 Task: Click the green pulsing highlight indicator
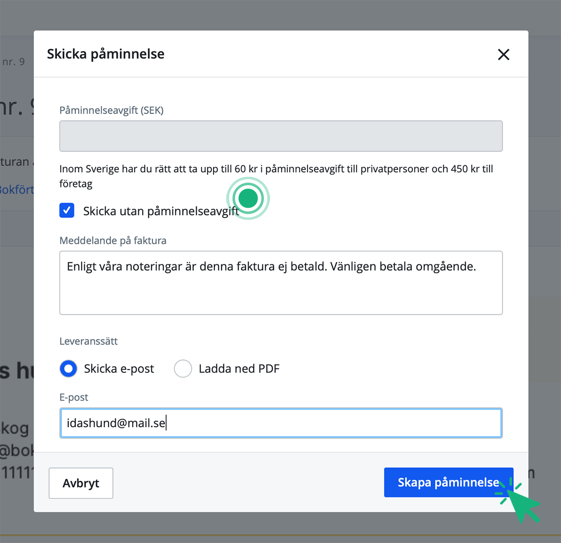pyautogui.click(x=248, y=198)
